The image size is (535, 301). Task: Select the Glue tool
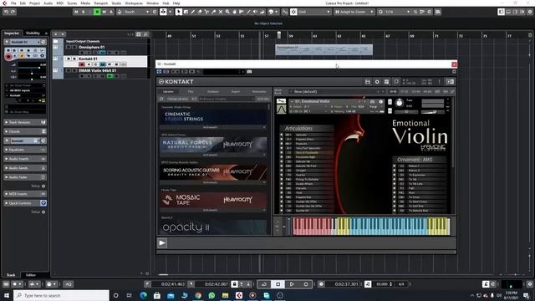(x=214, y=12)
